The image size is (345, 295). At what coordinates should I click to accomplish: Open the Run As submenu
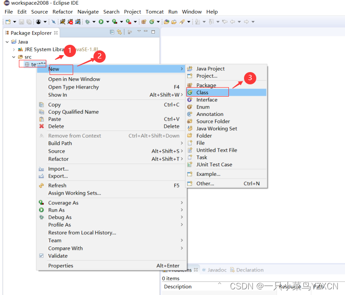point(111,210)
